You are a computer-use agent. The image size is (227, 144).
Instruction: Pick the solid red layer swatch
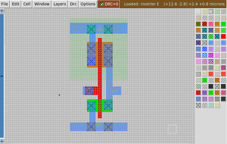[x=223, y=36]
